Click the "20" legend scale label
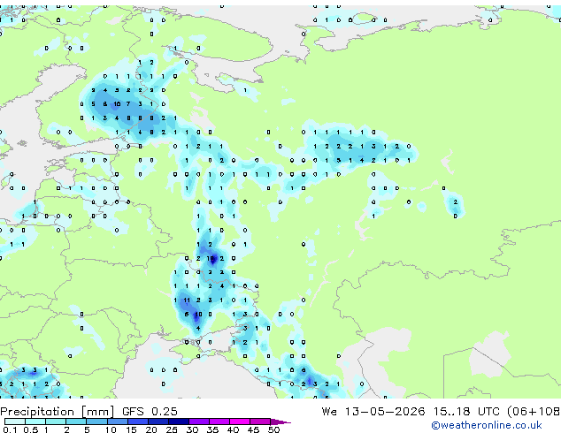This screenshot has width=561, height=433. tap(151, 429)
